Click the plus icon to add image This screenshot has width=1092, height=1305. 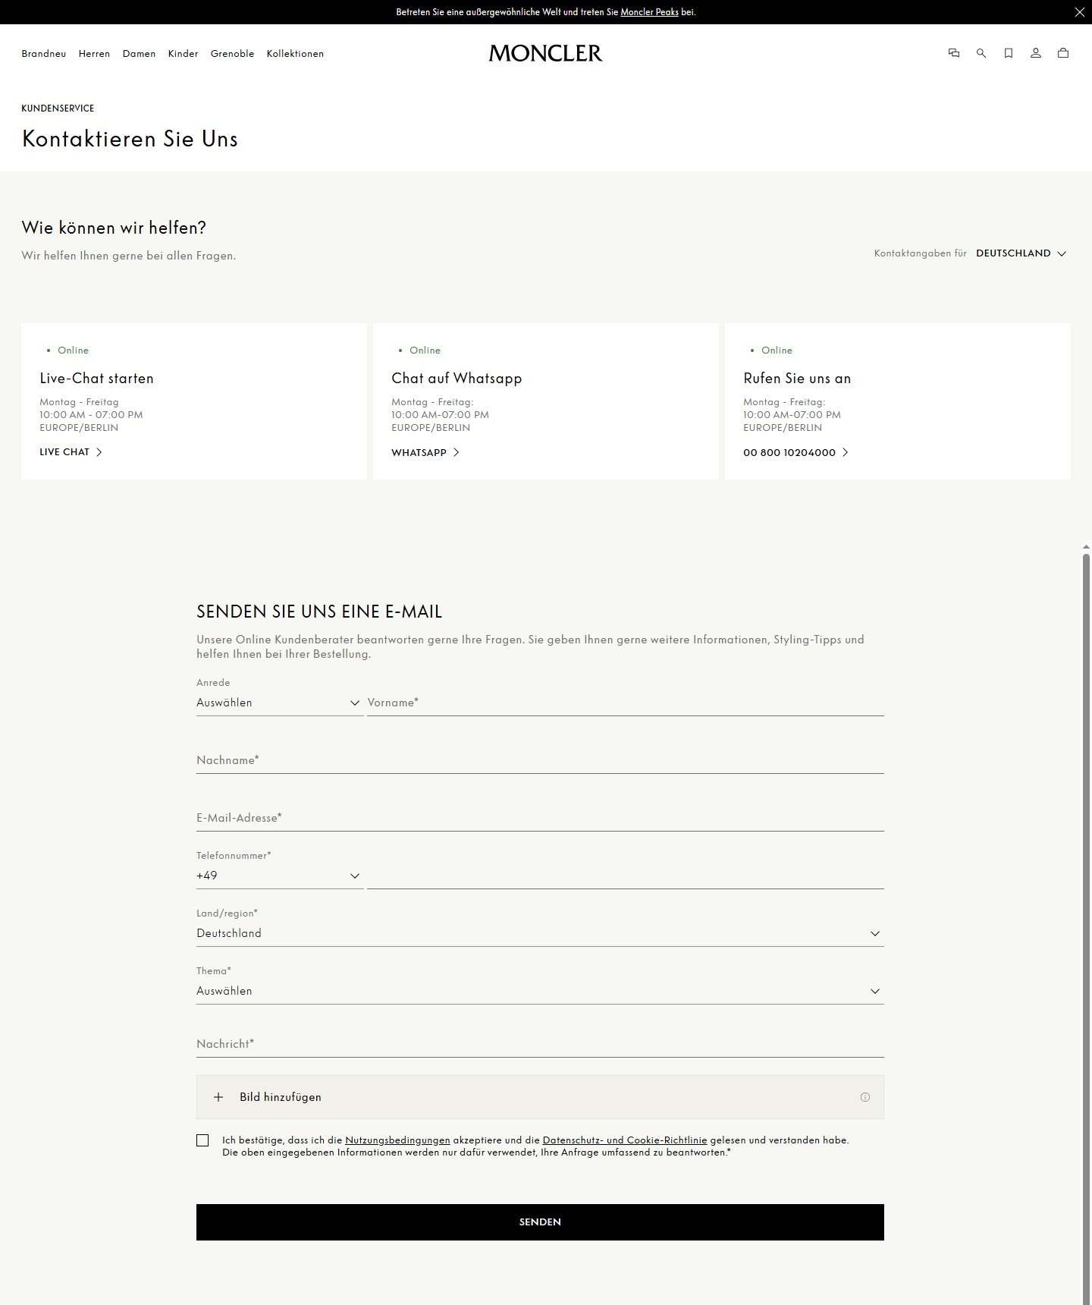coord(218,1097)
